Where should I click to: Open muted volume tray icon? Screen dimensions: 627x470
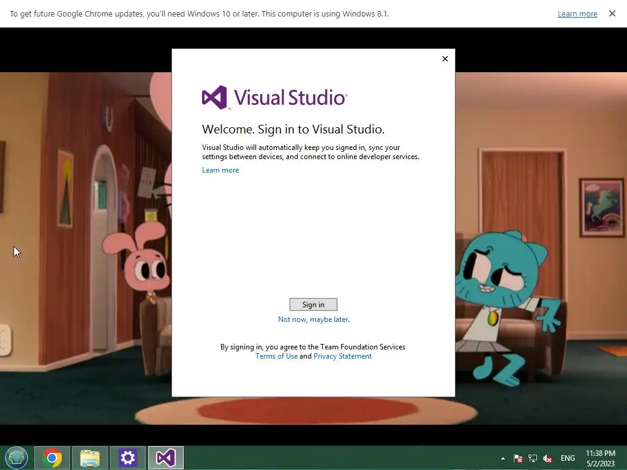click(547, 458)
